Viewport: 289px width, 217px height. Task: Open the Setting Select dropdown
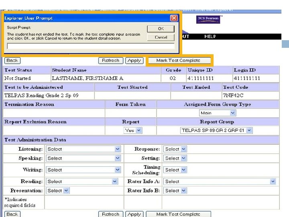175,158
